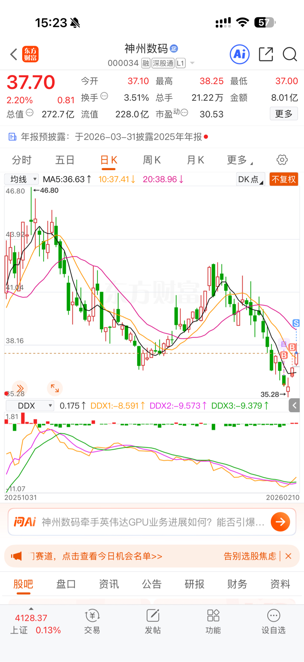Open the 均线 indicator dropdown
Viewport: 304px width, 662px height.
[21, 179]
